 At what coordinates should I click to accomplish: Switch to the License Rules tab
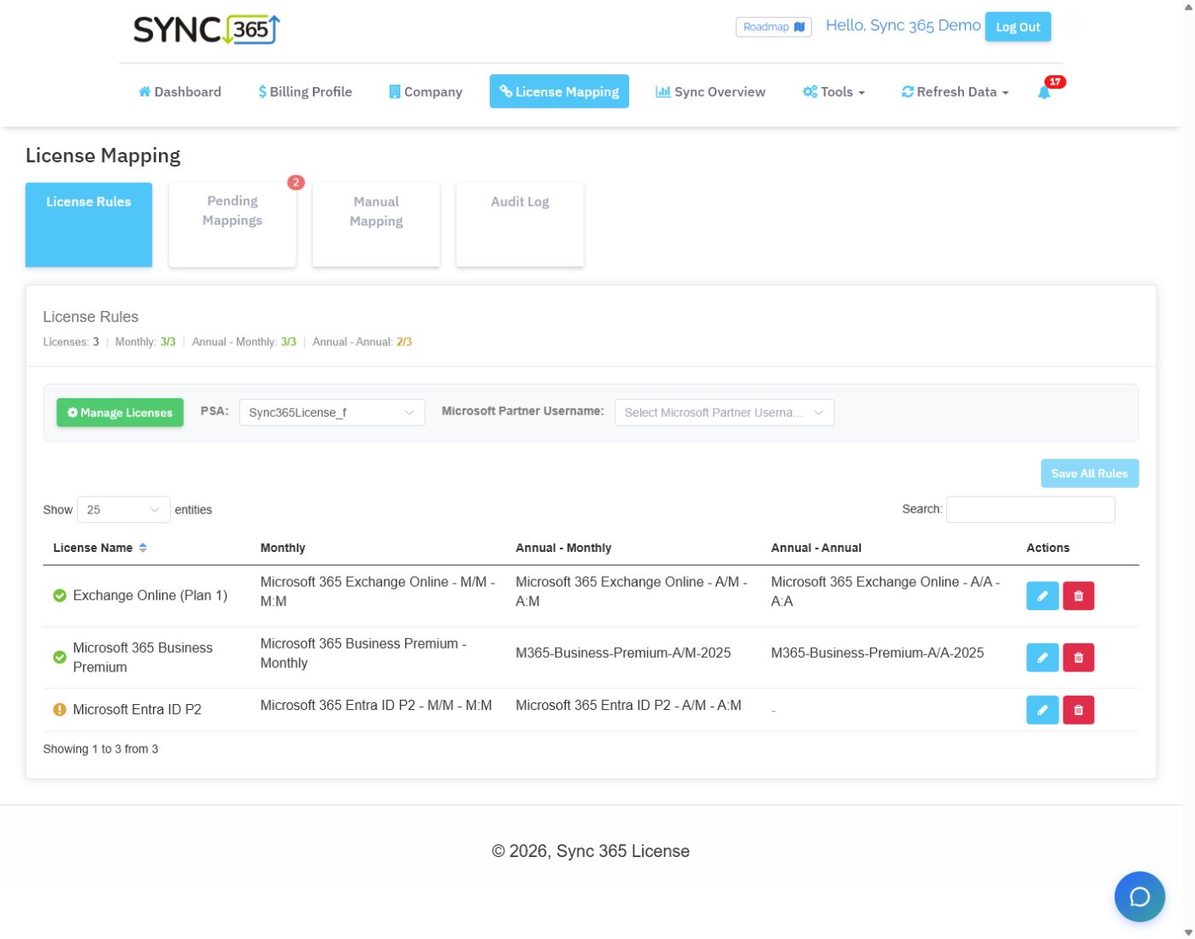click(x=89, y=225)
